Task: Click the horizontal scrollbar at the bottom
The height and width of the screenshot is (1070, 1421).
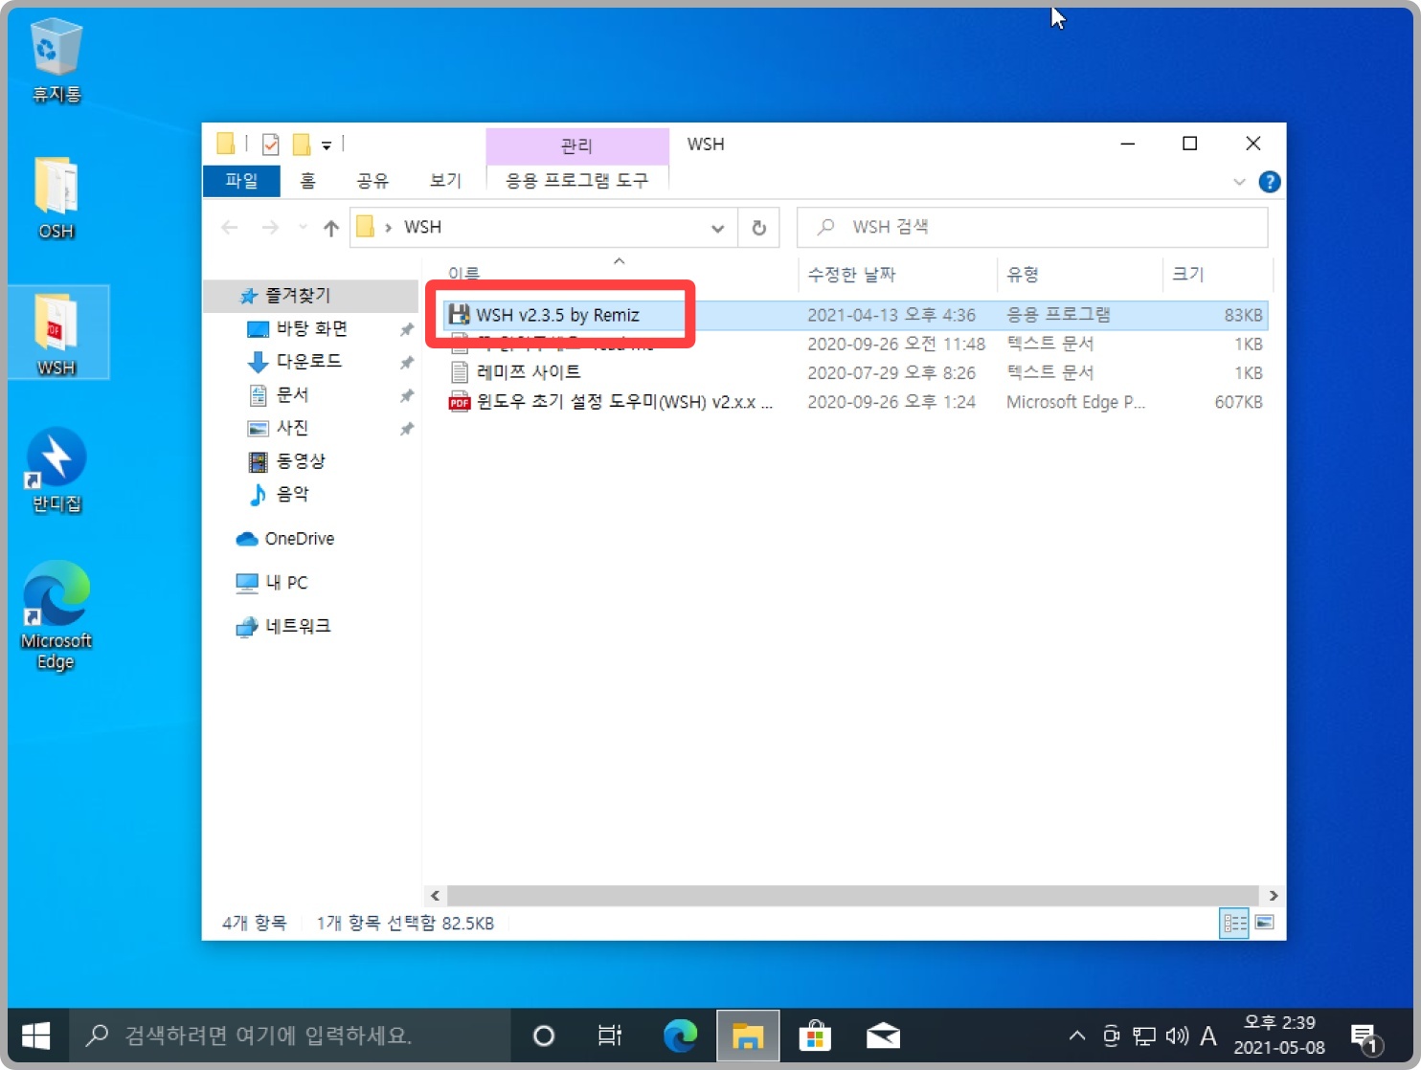Action: [852, 896]
